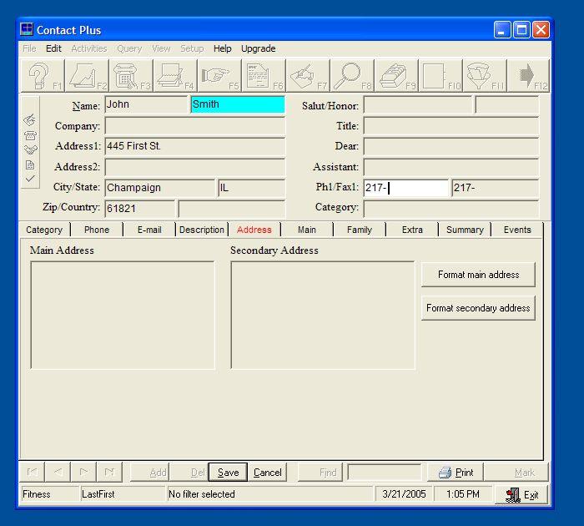This screenshot has width=584, height=526.
Task: Switch to the Phone tab
Action: 97,230
